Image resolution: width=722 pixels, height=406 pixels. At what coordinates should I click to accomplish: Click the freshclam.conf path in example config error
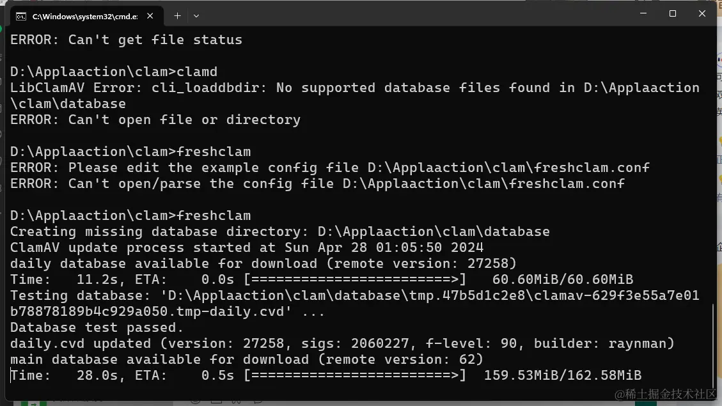[x=508, y=168]
